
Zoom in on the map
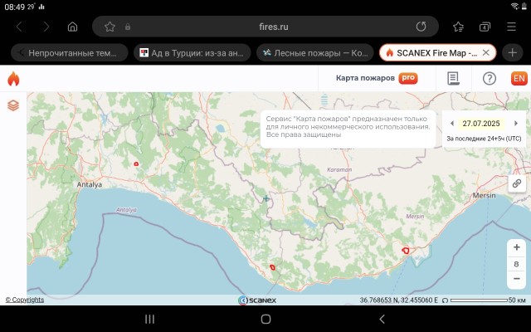click(516, 247)
